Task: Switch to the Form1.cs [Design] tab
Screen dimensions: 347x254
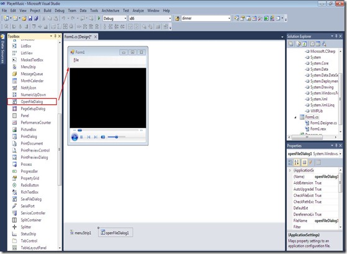Action: click(x=78, y=37)
